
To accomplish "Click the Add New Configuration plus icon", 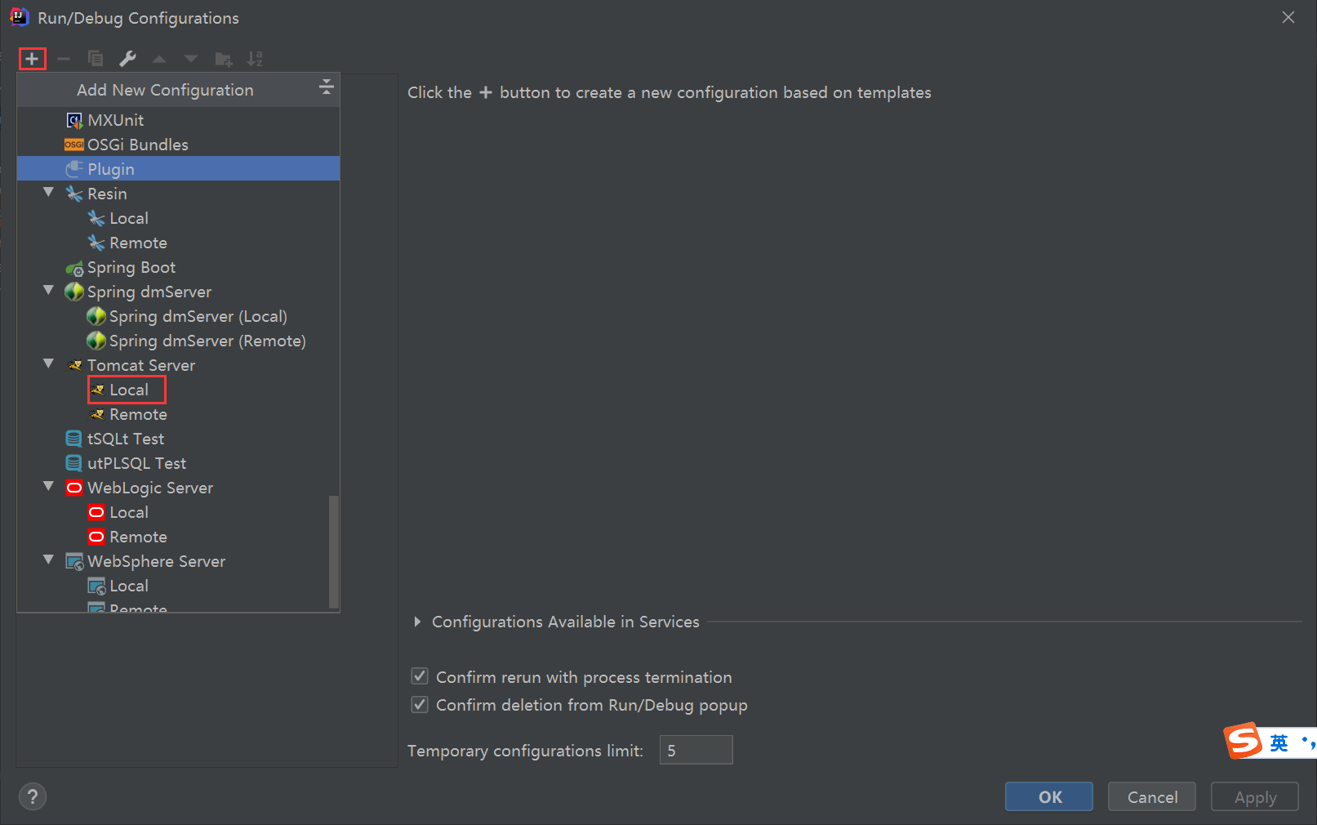I will 32,59.
